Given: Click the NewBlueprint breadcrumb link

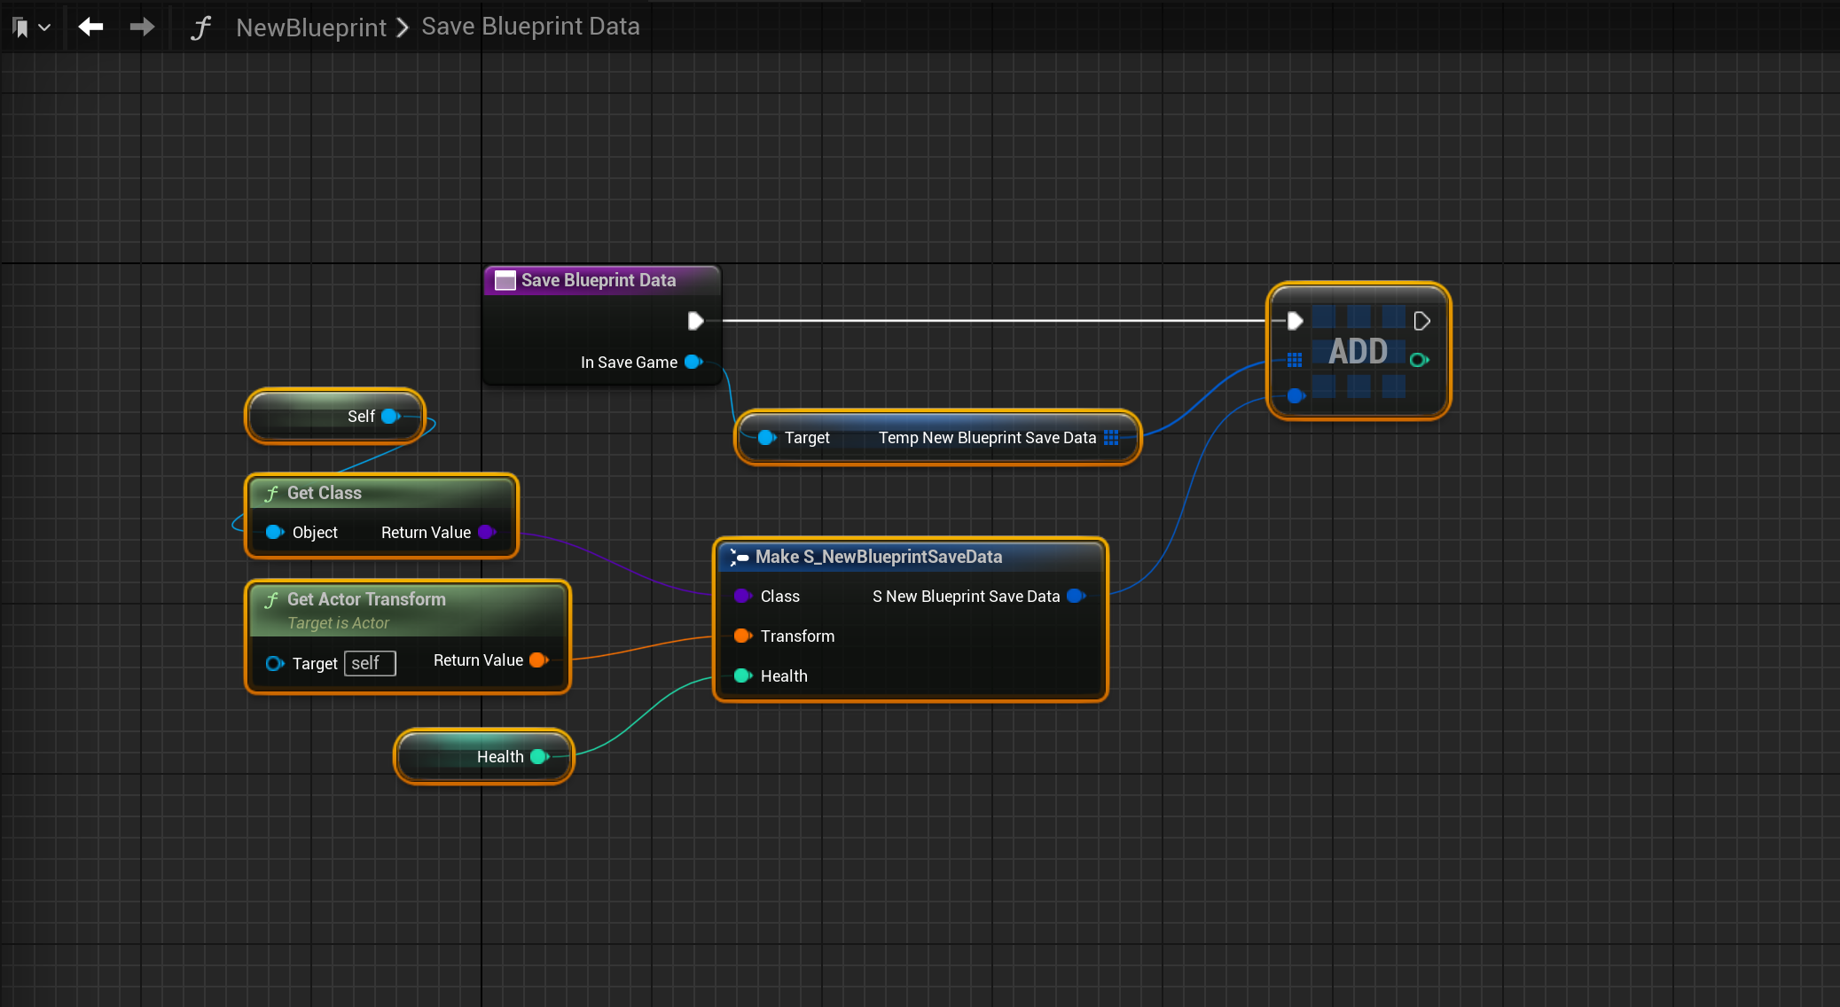Looking at the screenshot, I should [311, 27].
